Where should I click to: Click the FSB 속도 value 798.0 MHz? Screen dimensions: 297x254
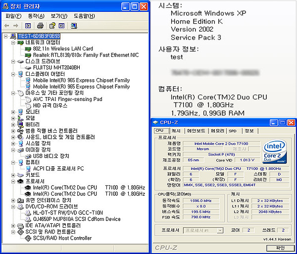tap(201, 217)
